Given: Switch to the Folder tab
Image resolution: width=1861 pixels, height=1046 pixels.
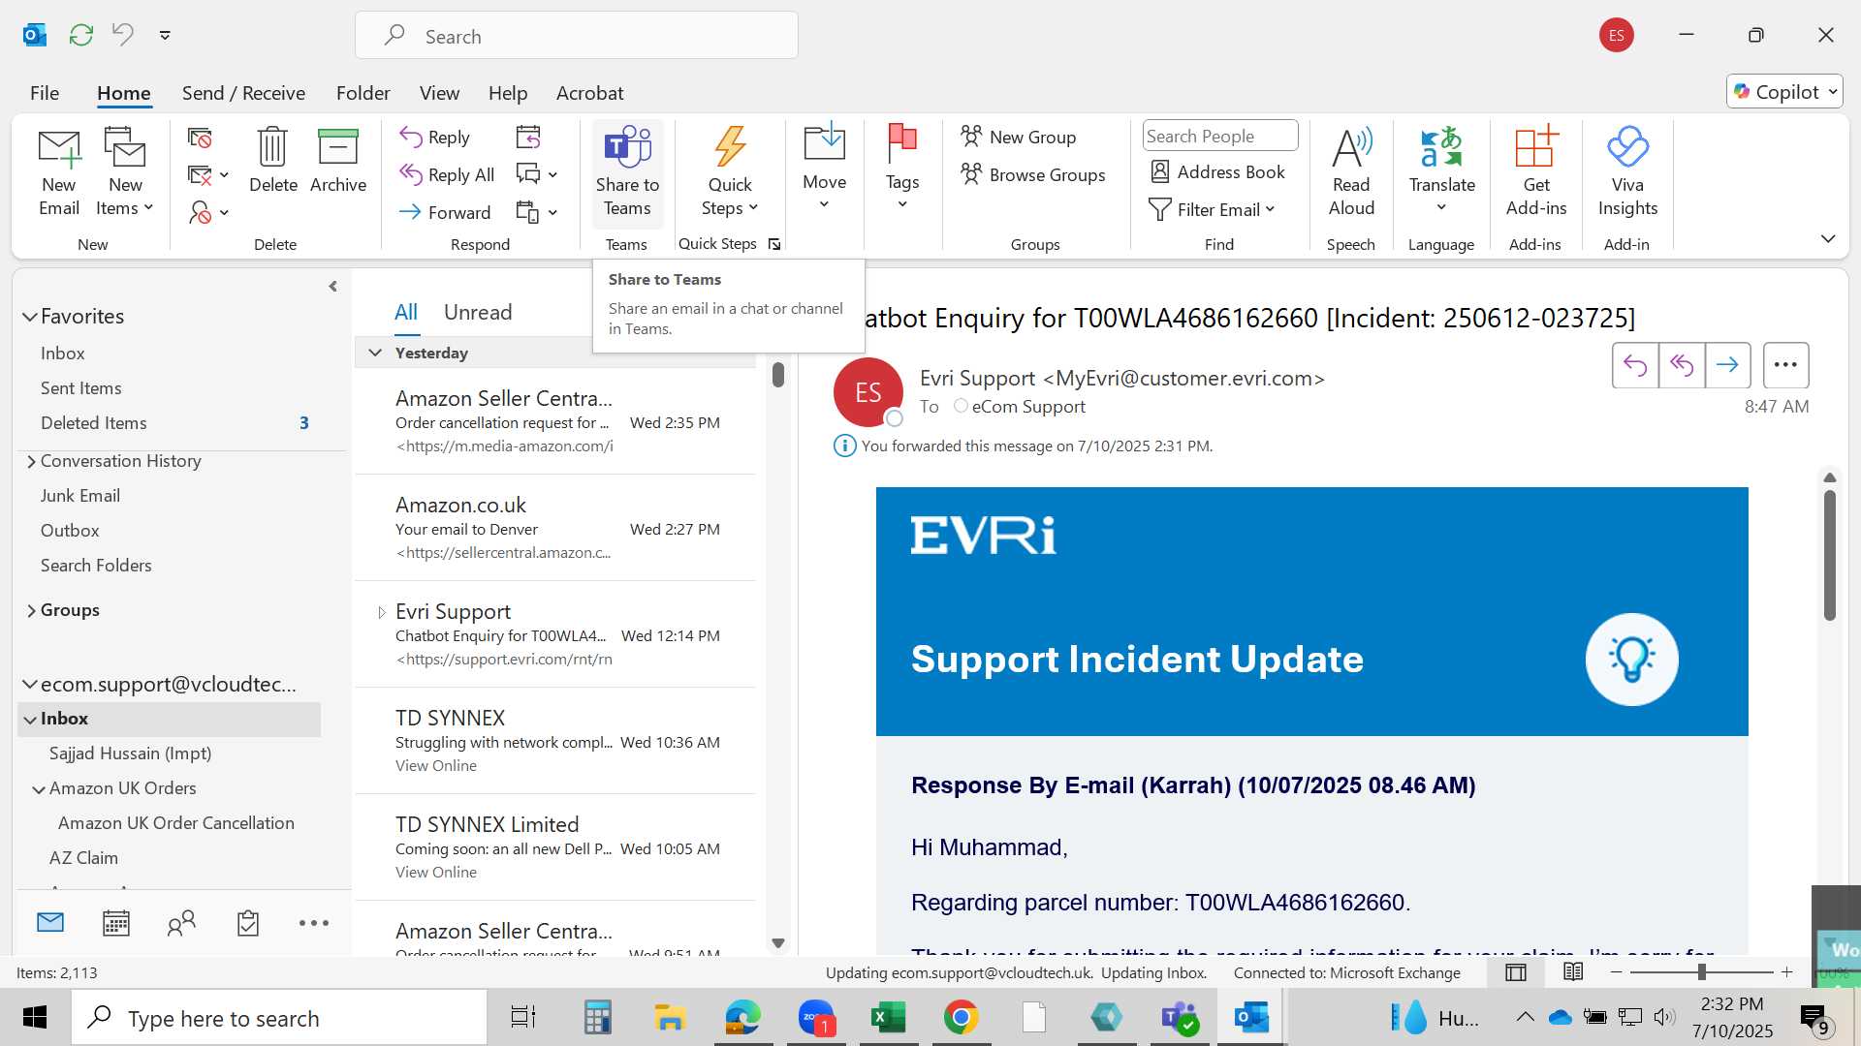Looking at the screenshot, I should click(363, 93).
